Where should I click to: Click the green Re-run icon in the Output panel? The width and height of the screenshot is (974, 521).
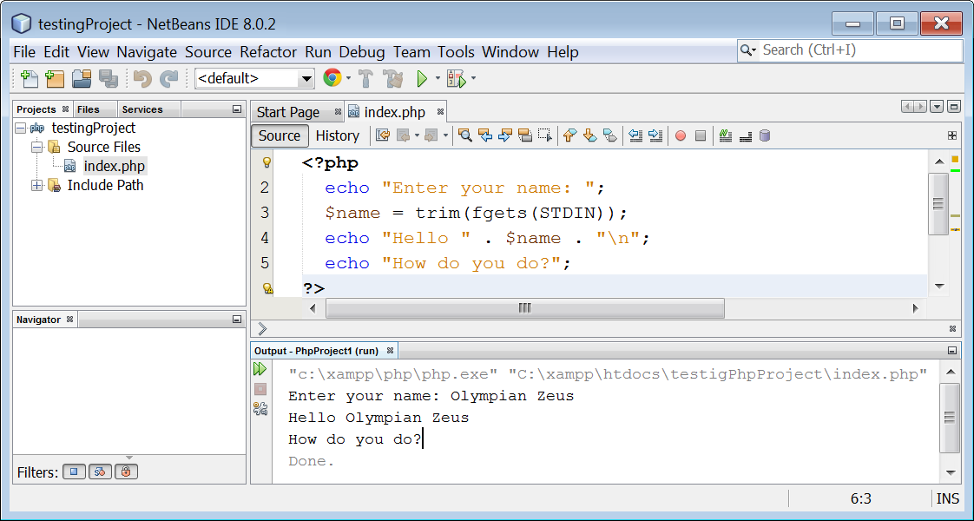pyautogui.click(x=260, y=370)
